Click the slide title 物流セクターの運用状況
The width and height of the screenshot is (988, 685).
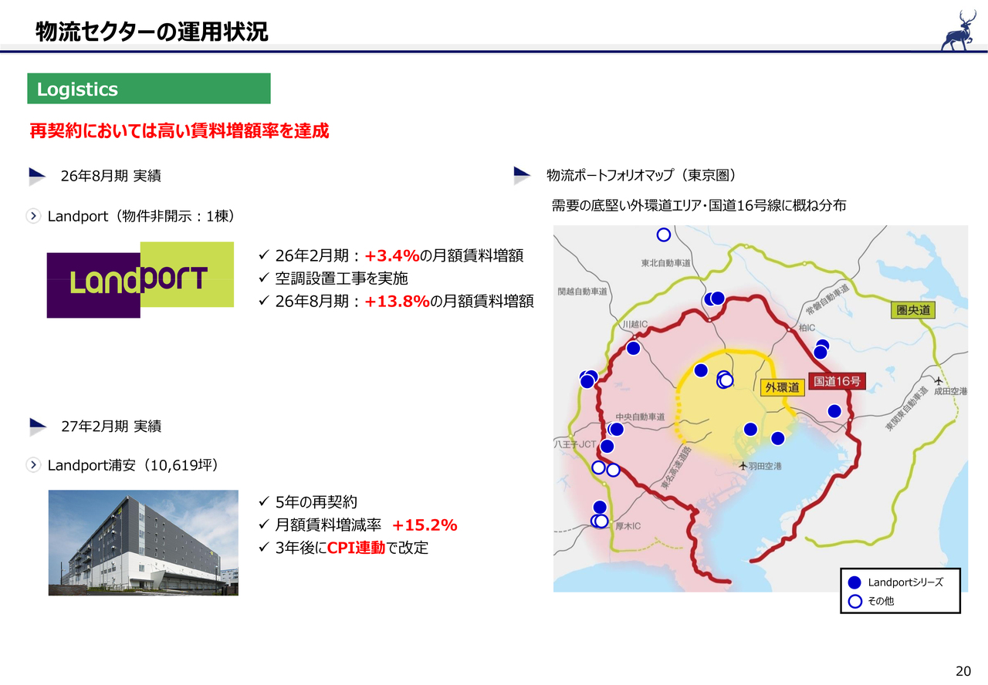[152, 32]
